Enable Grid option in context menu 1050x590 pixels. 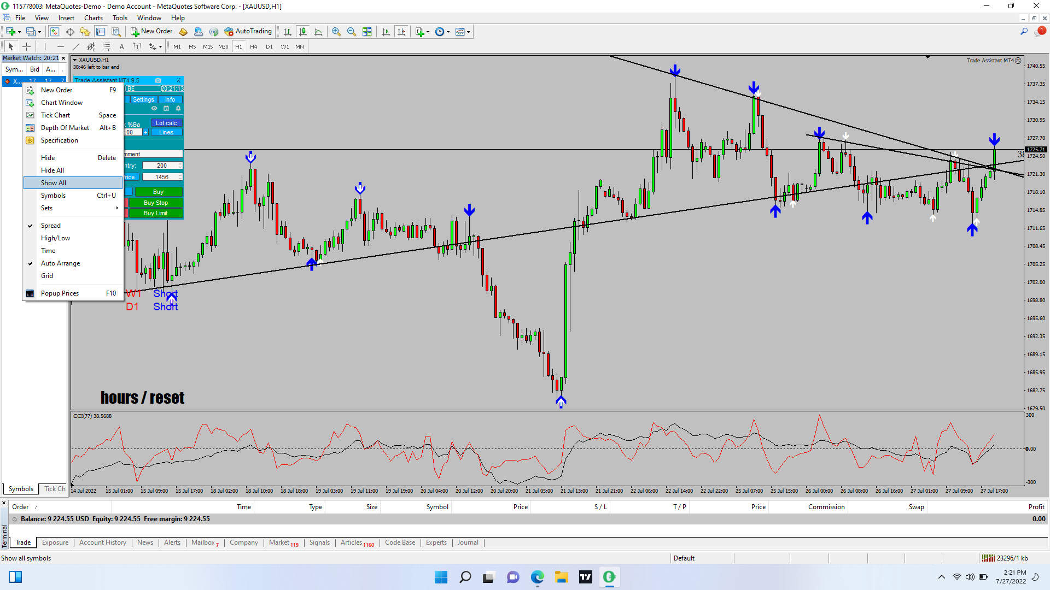tap(47, 276)
